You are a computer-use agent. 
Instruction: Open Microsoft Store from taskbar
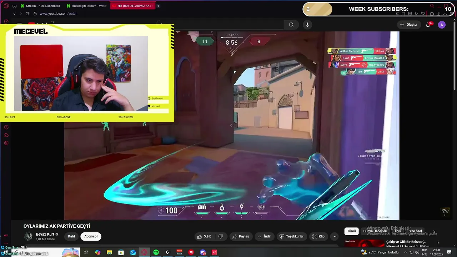pyautogui.click(x=121, y=252)
